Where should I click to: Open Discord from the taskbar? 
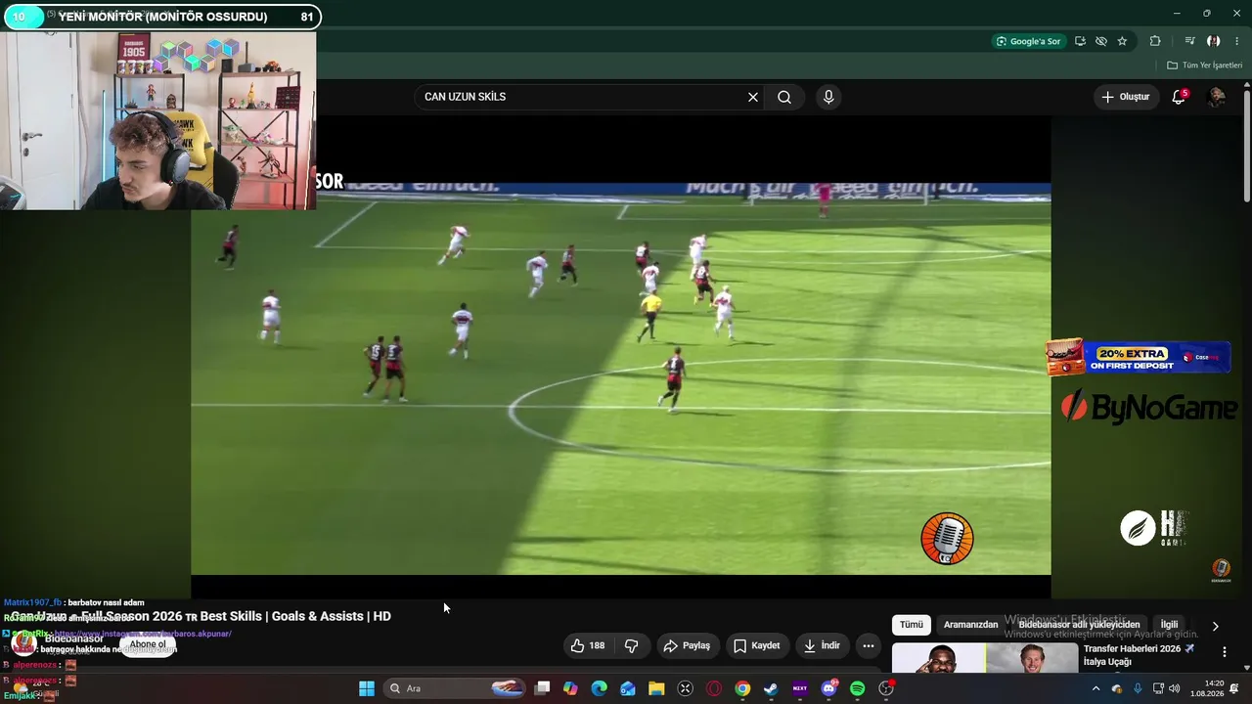(x=829, y=688)
